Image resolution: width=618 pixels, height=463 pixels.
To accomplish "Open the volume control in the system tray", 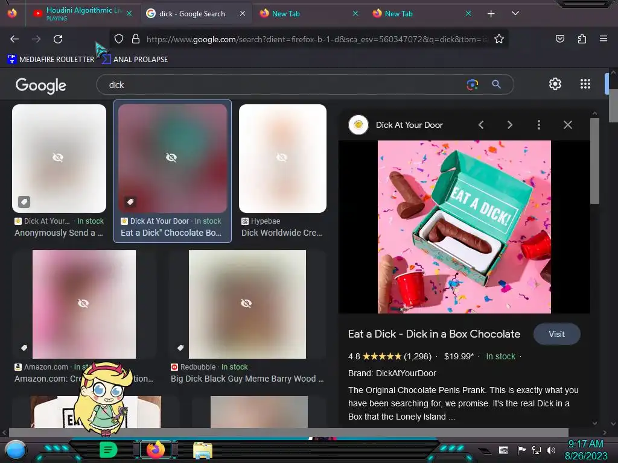I will point(551,450).
